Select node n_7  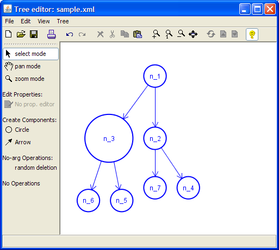click(x=155, y=188)
